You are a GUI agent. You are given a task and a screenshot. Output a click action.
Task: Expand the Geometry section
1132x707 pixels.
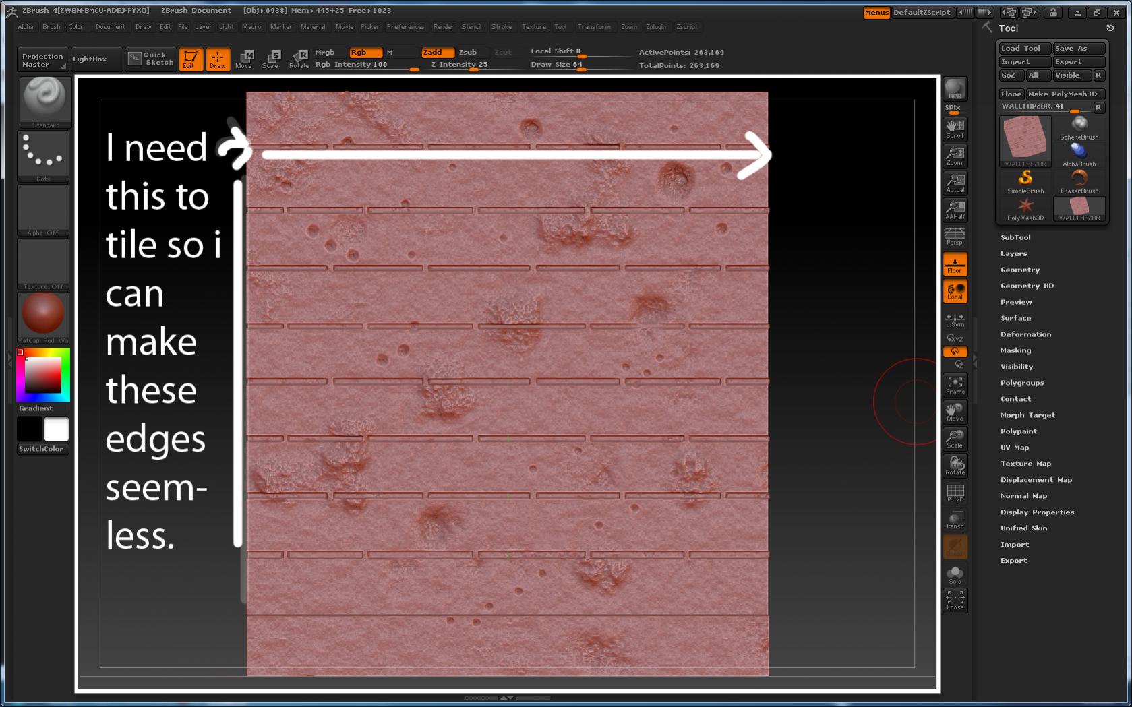tap(1019, 269)
